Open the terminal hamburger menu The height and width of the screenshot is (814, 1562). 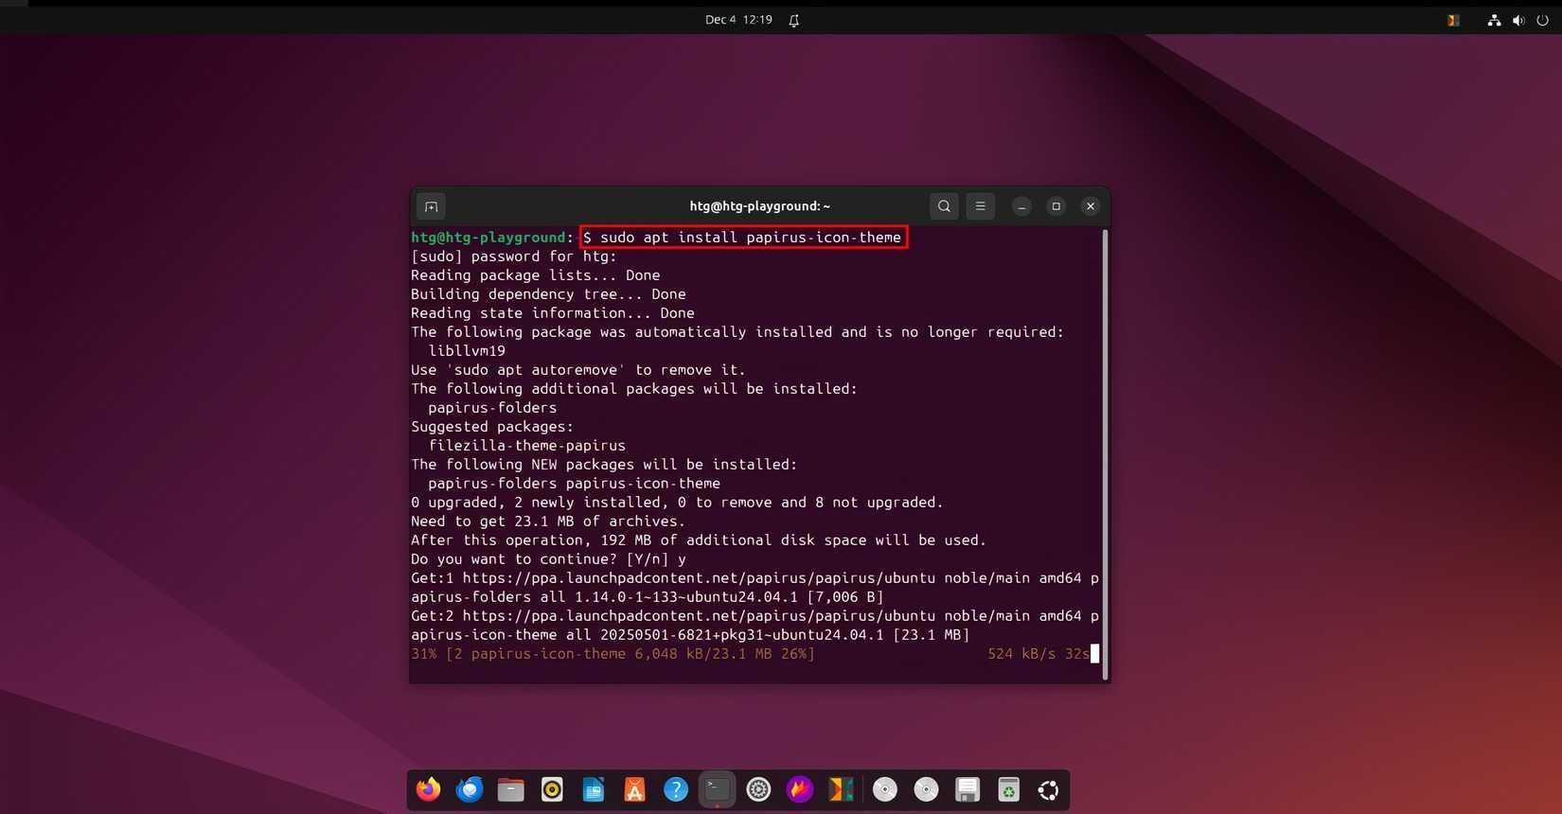980,206
